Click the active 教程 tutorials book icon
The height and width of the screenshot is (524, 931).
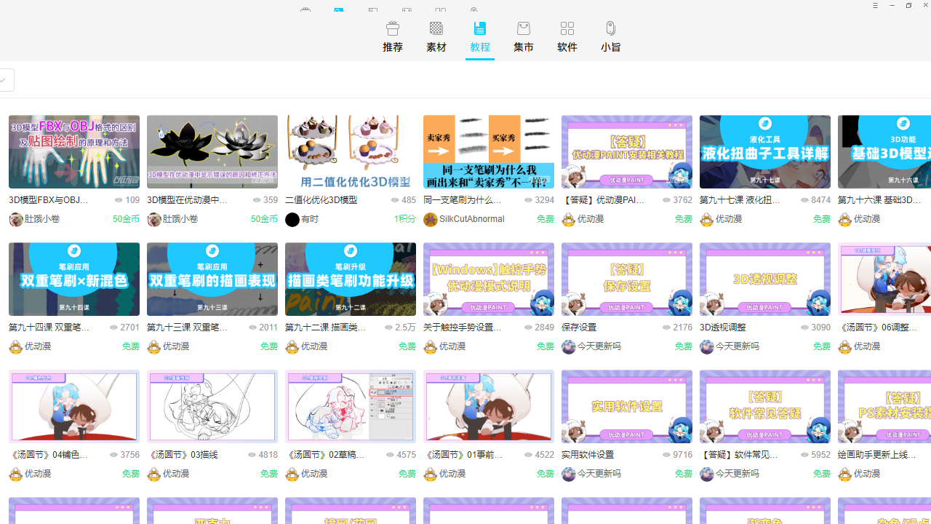coord(479,28)
